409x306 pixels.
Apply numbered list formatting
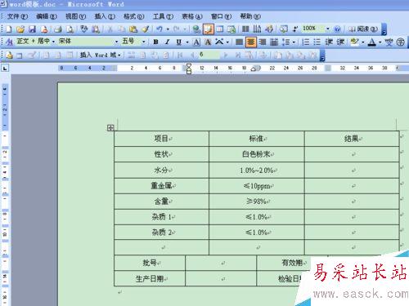(x=306, y=42)
